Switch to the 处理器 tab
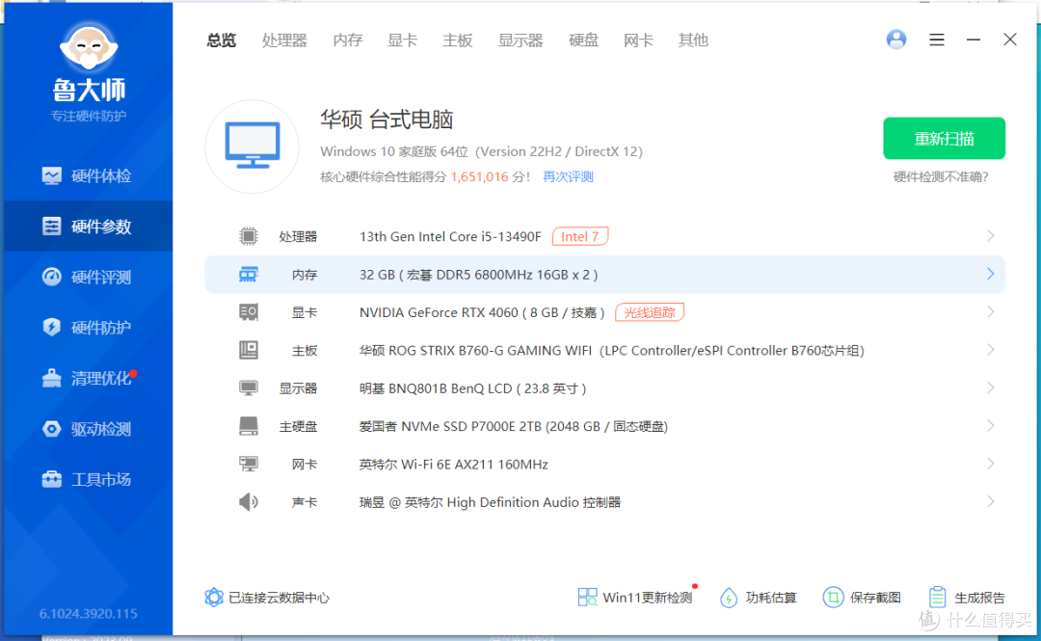 point(284,40)
